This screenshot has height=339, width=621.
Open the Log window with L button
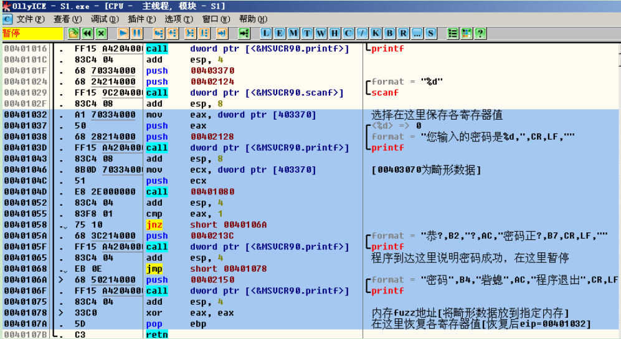click(266, 33)
